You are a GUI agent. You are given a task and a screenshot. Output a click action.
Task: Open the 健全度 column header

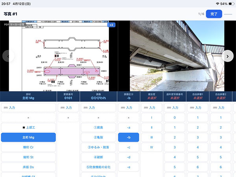pos(151,96)
